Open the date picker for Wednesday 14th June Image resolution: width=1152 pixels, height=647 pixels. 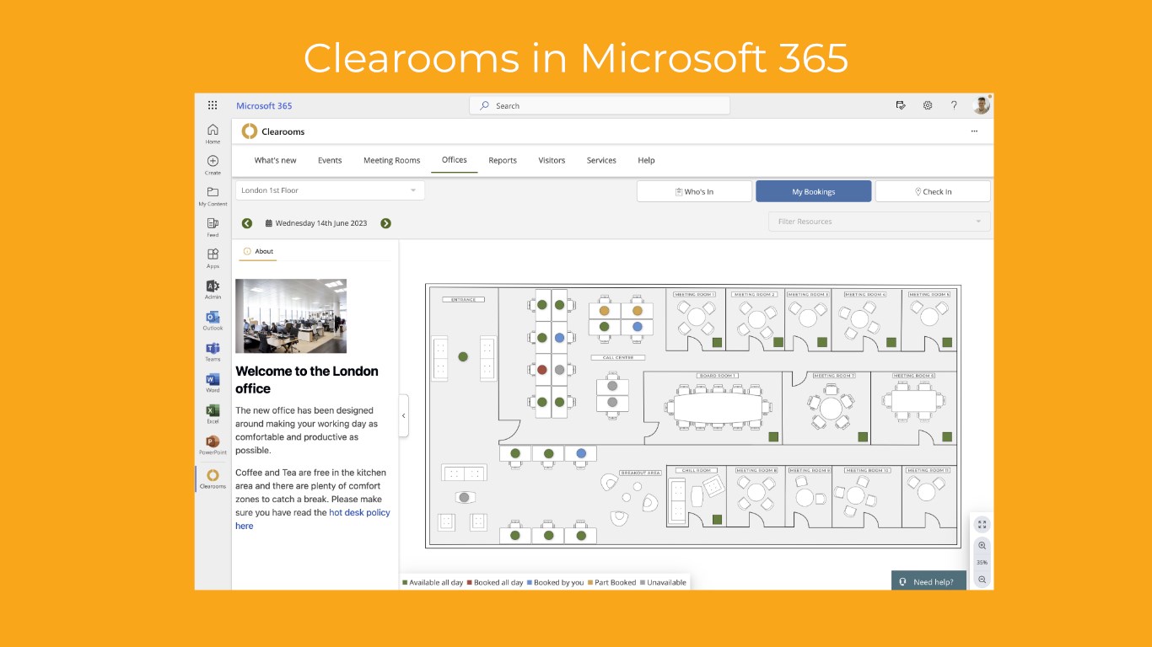316,223
